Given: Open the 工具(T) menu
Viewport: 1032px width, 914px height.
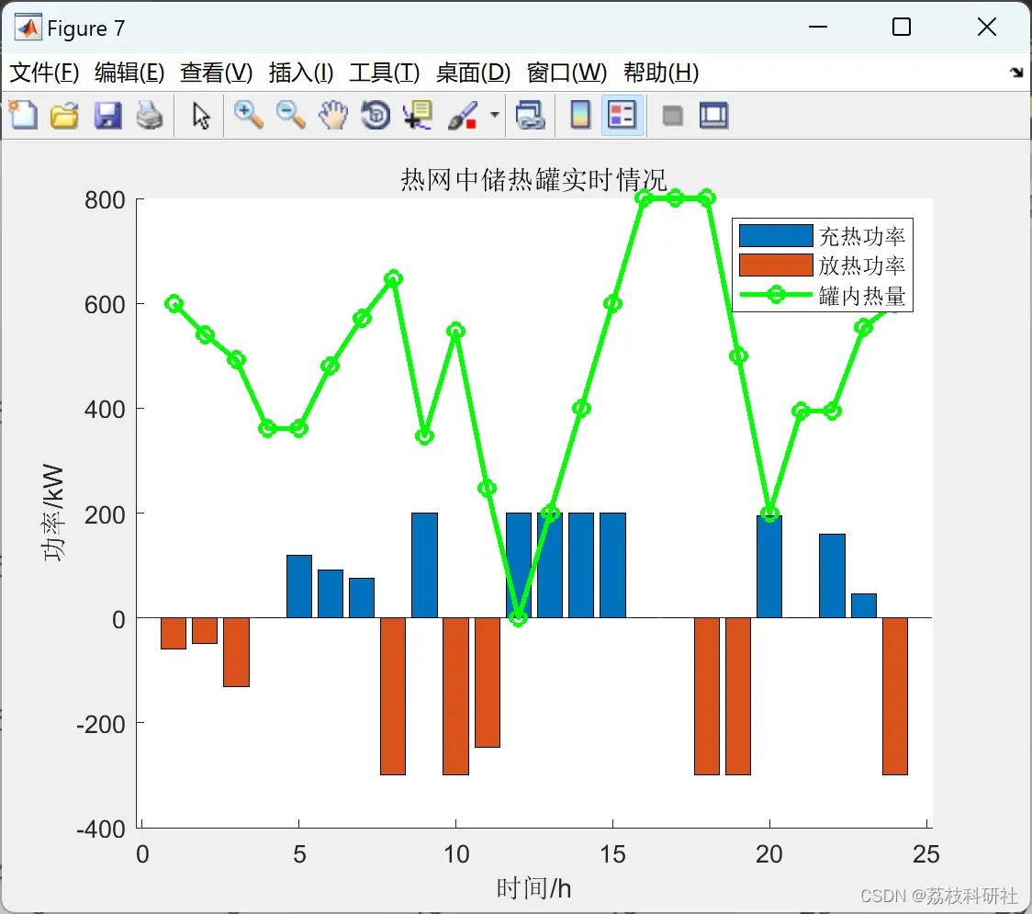Looking at the screenshot, I should click(x=385, y=72).
